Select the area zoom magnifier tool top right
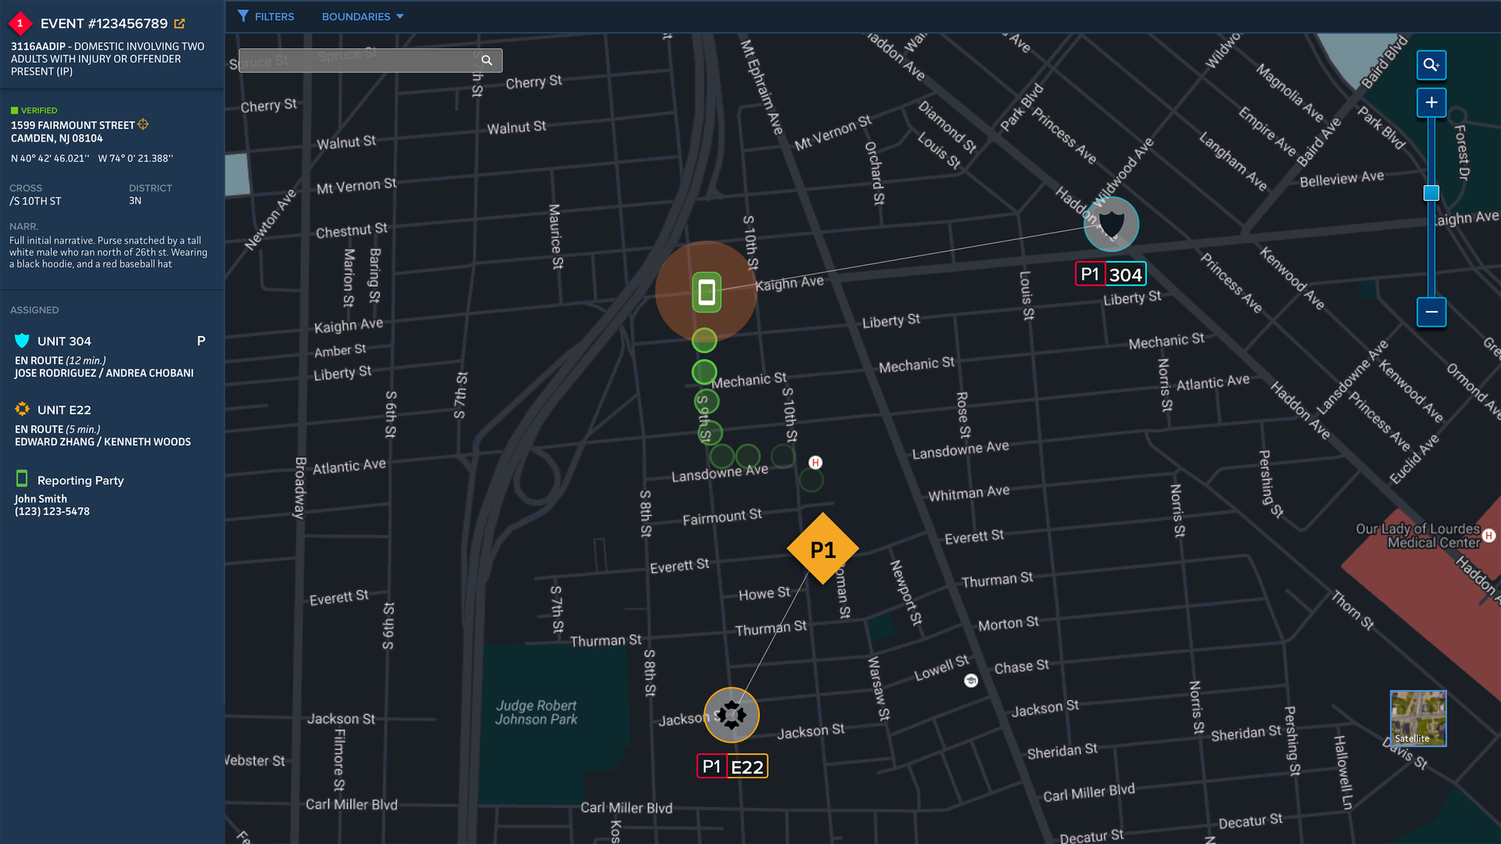 (1431, 65)
